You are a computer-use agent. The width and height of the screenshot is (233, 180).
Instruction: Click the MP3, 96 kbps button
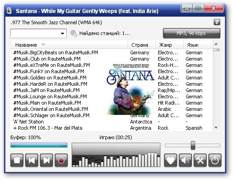coord(192,33)
